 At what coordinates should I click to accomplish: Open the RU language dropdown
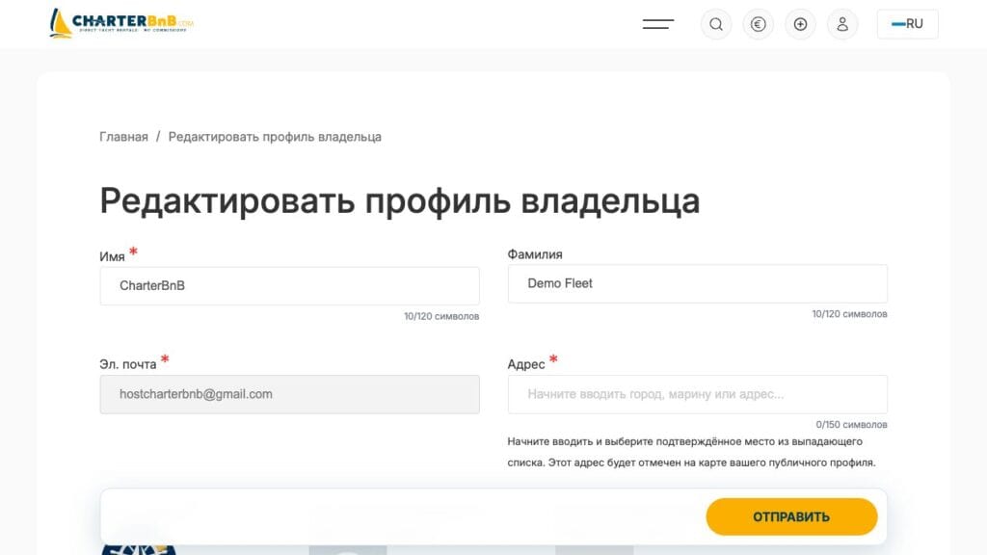tap(907, 24)
